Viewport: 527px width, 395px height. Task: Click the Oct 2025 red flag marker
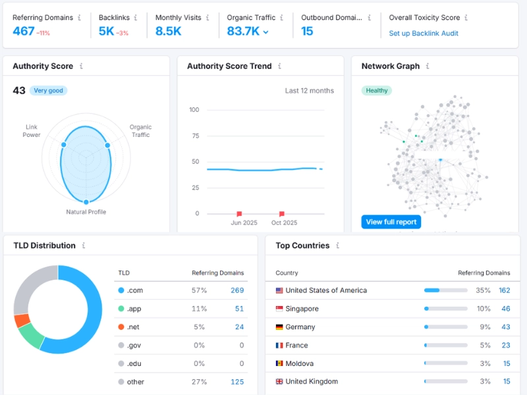tap(282, 214)
